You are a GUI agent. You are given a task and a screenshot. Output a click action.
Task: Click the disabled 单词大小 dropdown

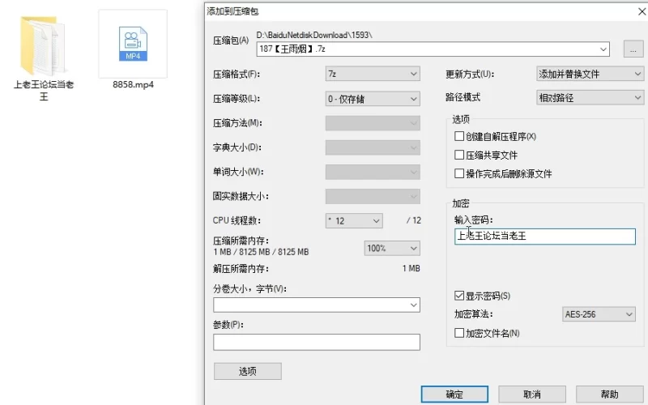(x=373, y=172)
